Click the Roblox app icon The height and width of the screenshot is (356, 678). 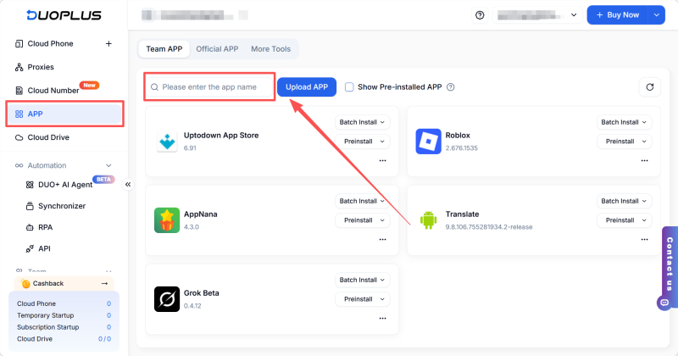pyautogui.click(x=429, y=142)
